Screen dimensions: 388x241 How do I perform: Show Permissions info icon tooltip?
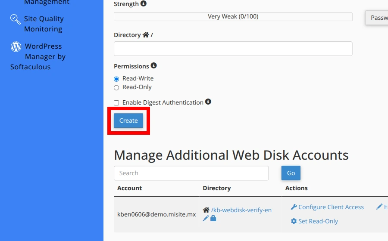tap(153, 66)
